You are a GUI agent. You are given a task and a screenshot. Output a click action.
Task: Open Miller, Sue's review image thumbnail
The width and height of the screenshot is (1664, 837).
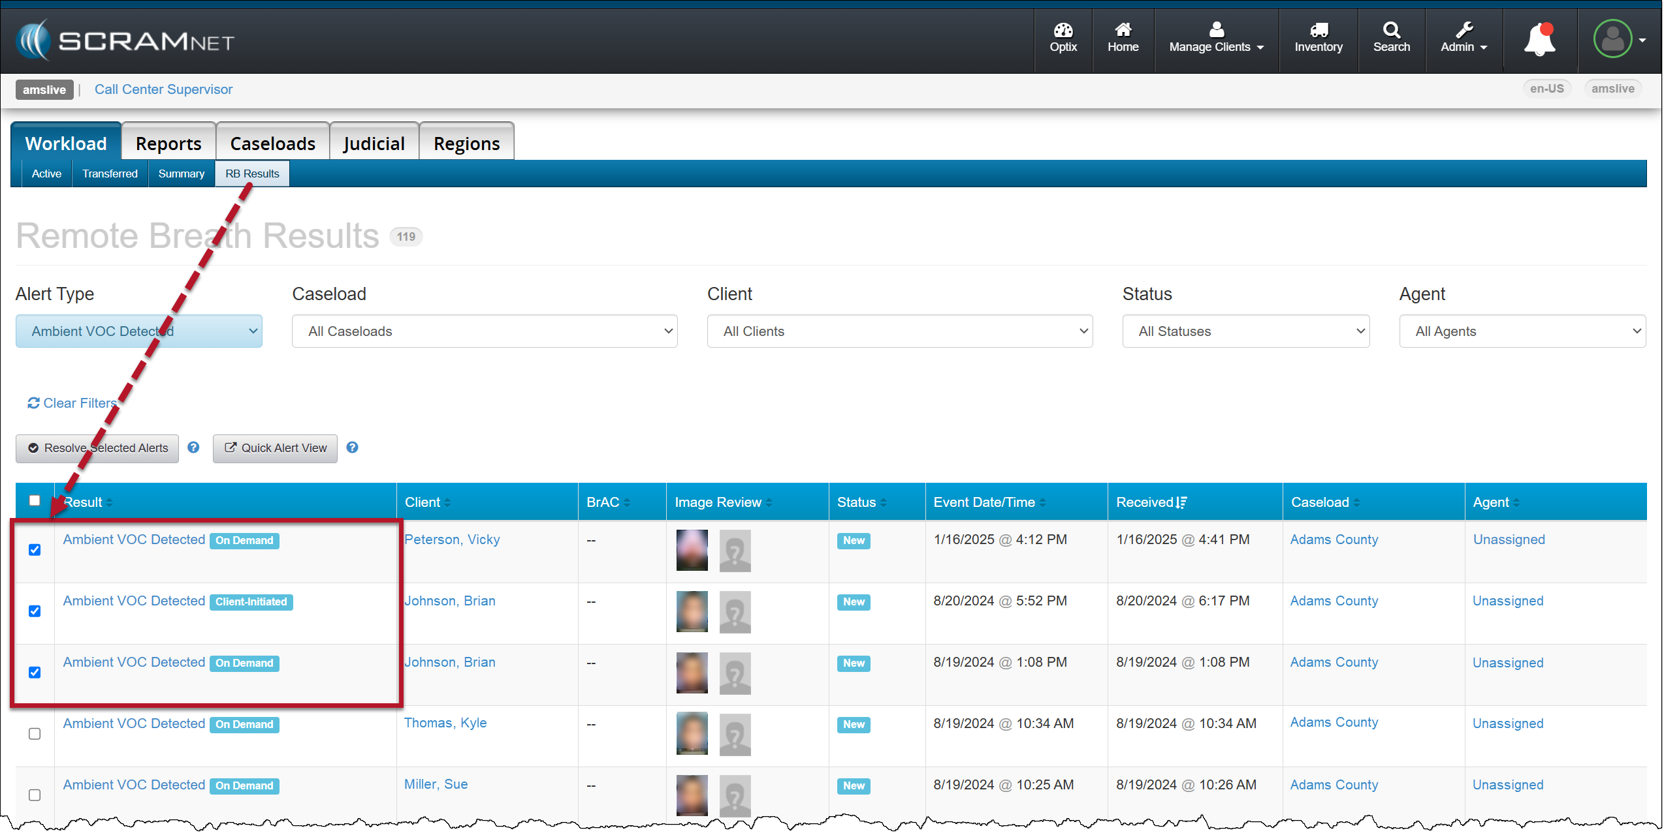tap(692, 795)
